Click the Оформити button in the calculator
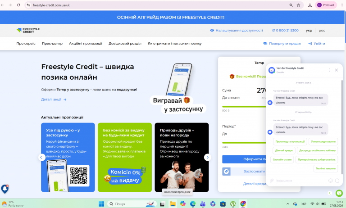Screen dimensions: 346x208 [x=244, y=159]
